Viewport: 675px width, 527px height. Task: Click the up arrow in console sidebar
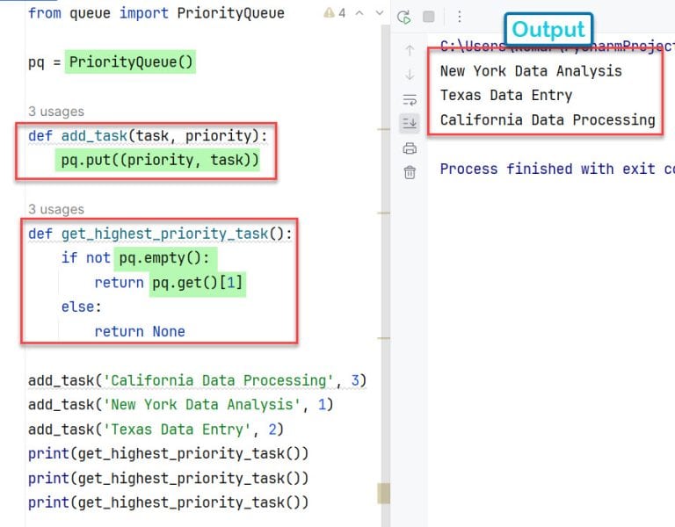point(410,50)
